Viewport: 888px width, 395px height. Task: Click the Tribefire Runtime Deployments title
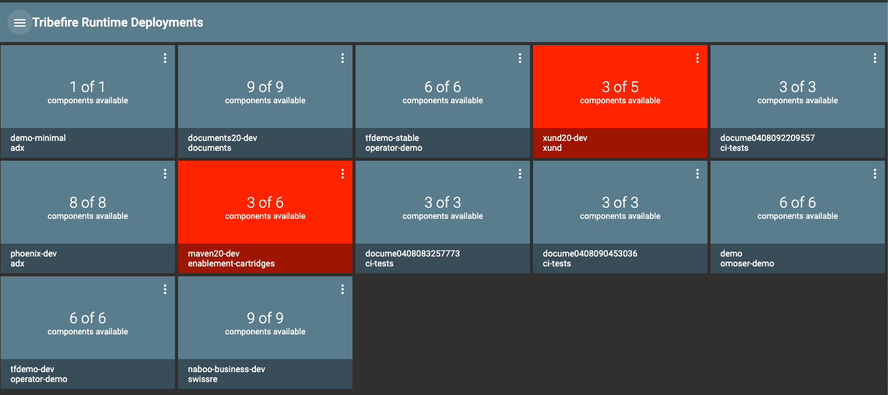[x=117, y=23]
